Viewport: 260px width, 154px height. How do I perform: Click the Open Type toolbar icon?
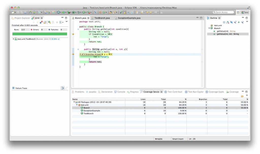(110, 12)
